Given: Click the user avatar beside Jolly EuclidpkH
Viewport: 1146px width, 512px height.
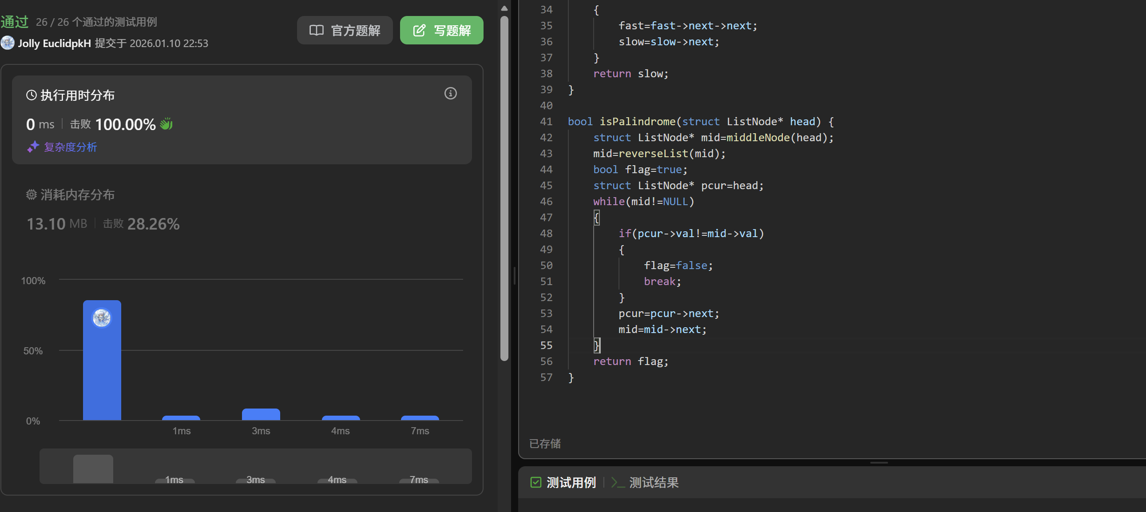Looking at the screenshot, I should (8, 43).
